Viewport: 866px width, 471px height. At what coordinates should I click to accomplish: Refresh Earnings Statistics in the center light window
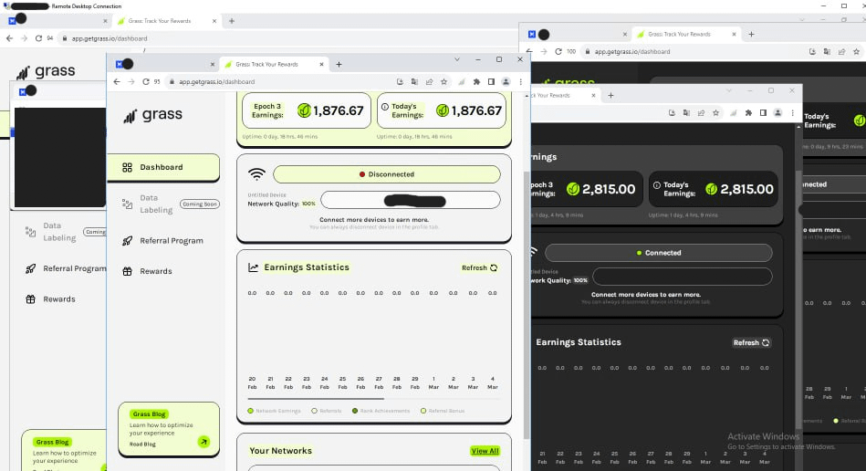click(x=479, y=267)
